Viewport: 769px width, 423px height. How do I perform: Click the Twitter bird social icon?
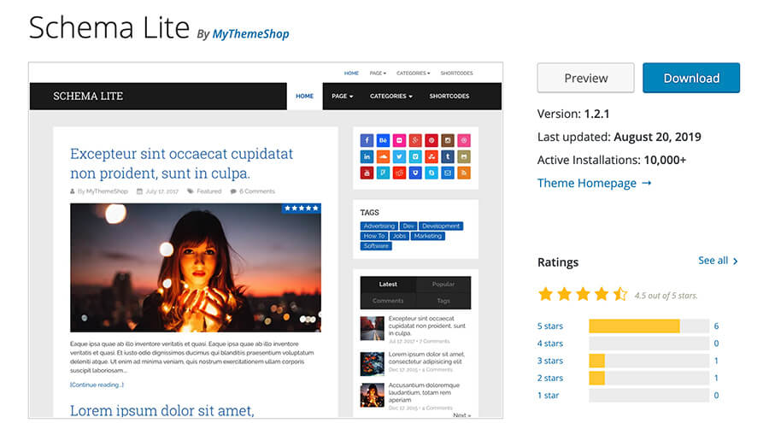[399, 156]
